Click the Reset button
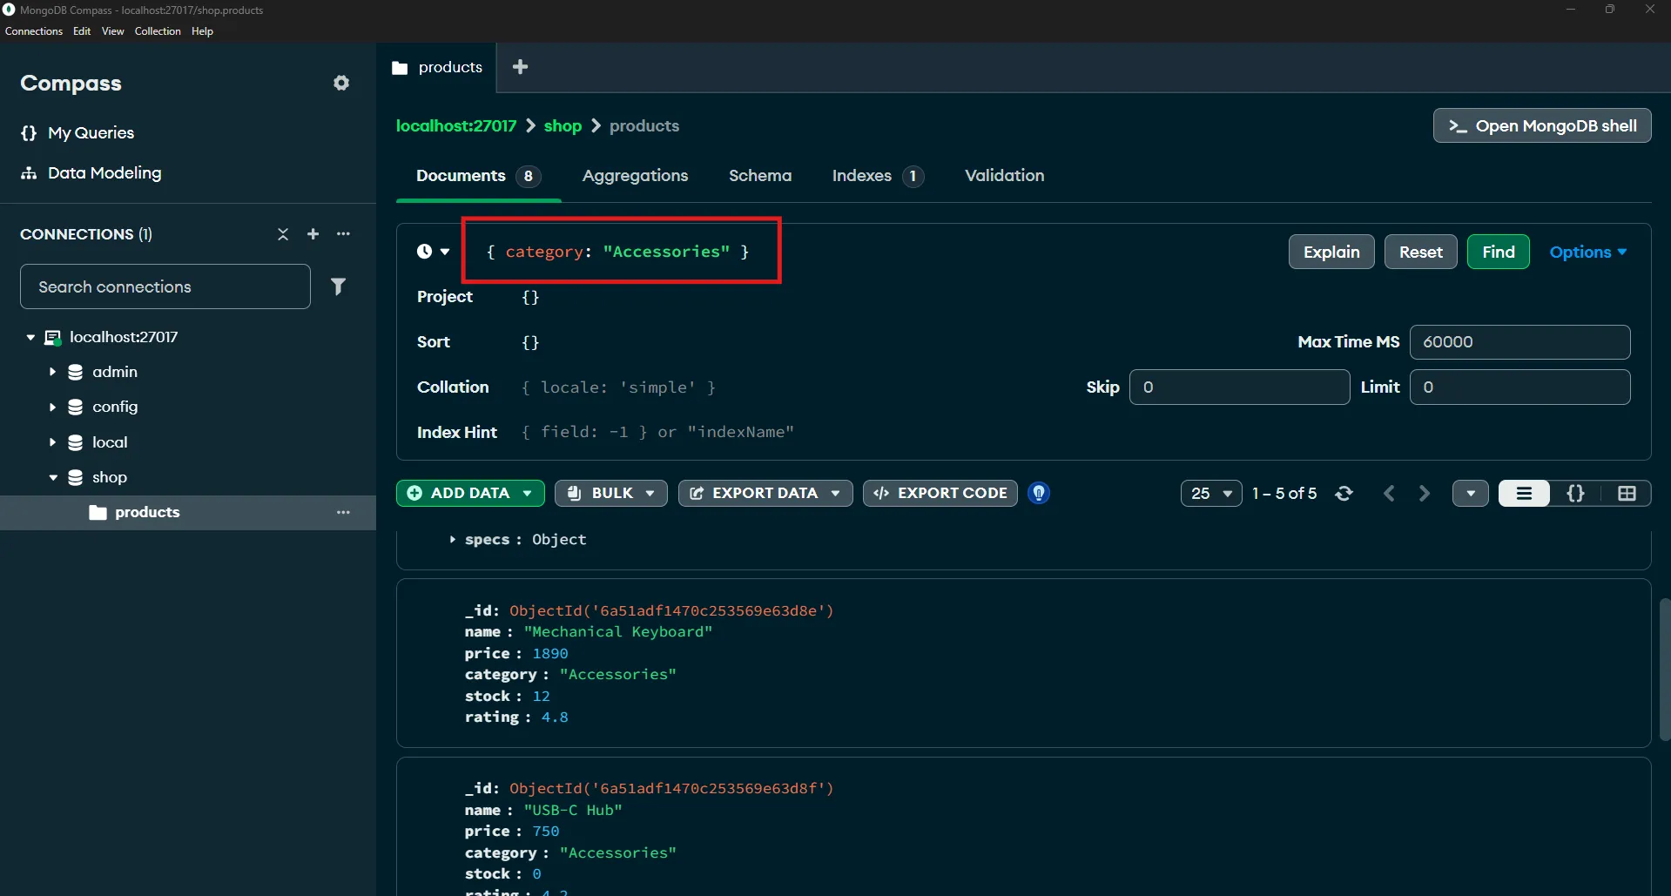The width and height of the screenshot is (1671, 896). click(1420, 252)
